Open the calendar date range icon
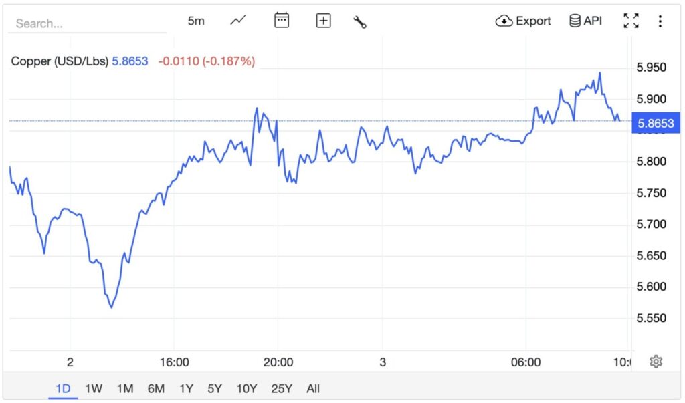The height and width of the screenshot is (403, 685). [x=282, y=21]
